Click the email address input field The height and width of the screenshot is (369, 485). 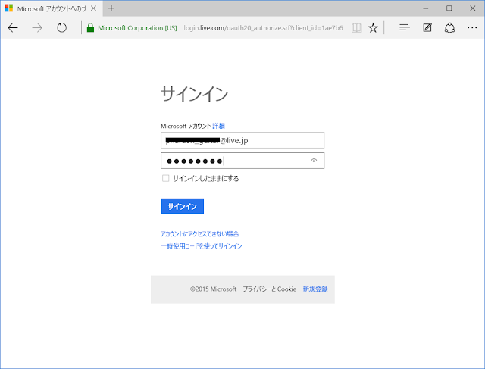(x=242, y=140)
